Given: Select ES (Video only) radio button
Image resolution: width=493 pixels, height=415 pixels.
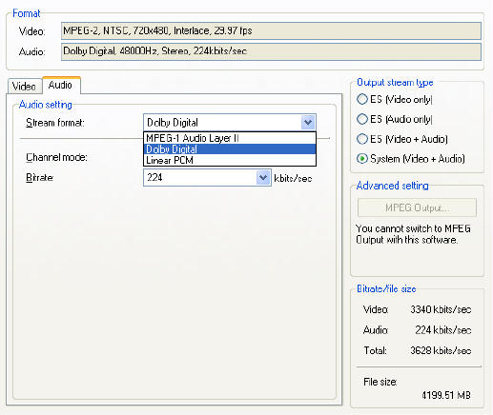Looking at the screenshot, I should (362, 99).
